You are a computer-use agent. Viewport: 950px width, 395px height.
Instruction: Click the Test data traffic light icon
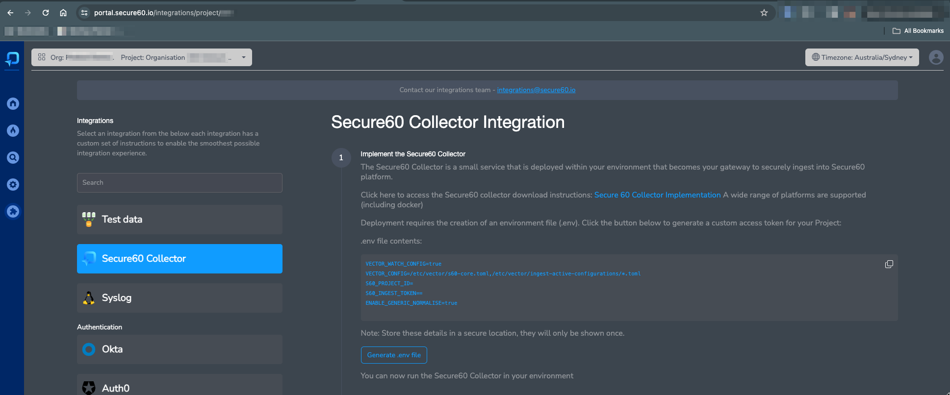click(x=89, y=220)
